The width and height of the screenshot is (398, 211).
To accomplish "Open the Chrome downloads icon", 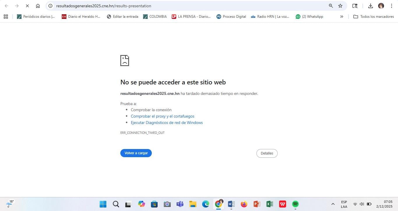I will [x=370, y=6].
